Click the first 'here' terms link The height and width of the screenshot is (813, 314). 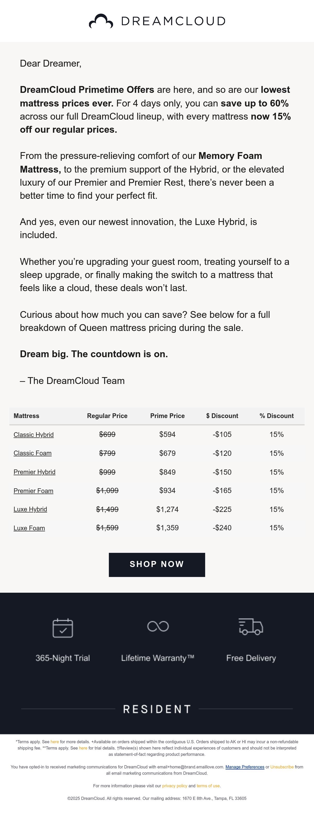click(55, 742)
